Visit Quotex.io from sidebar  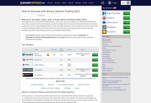click(127, 18)
